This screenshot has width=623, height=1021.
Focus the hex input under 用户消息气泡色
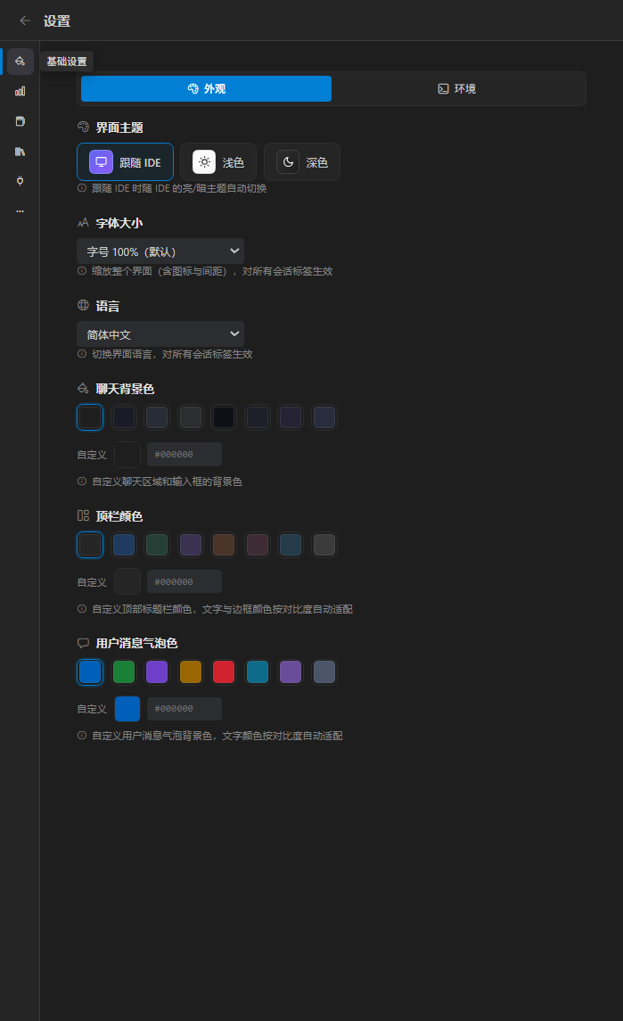point(184,708)
